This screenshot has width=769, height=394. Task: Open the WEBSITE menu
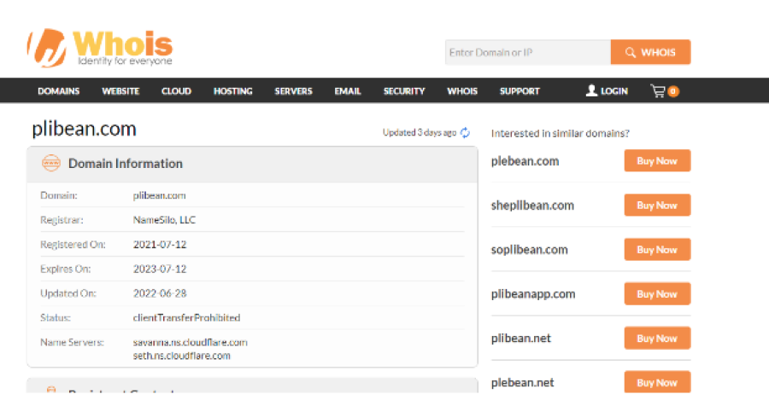click(x=120, y=91)
